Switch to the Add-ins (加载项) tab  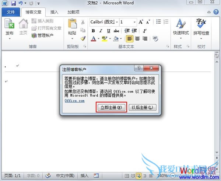(x=73, y=12)
